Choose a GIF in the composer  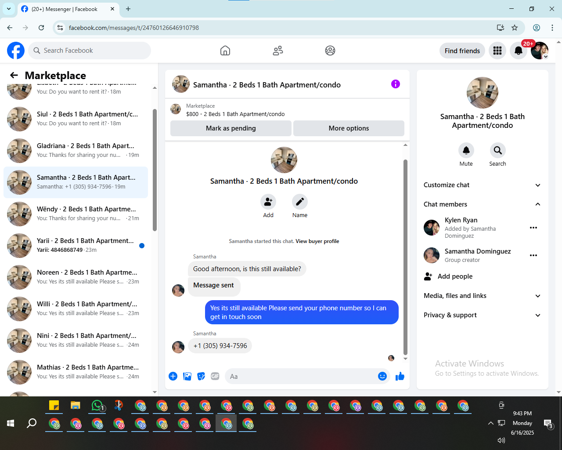coord(215,376)
